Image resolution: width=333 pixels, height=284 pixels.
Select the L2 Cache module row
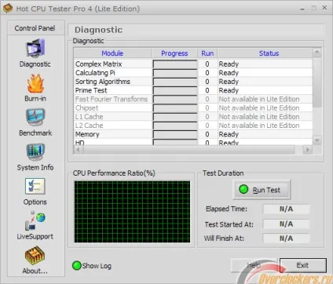193,126
